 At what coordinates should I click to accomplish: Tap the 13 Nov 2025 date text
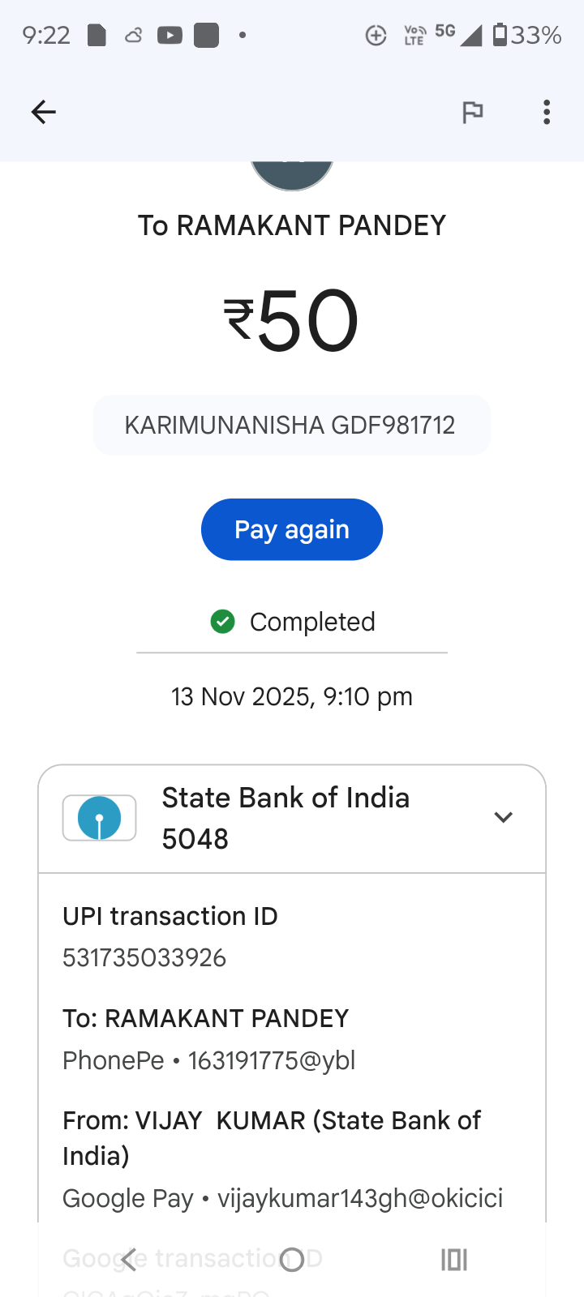pos(291,697)
